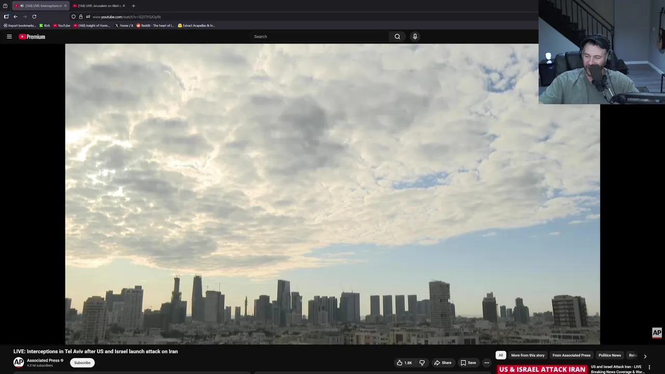Click the '4.31M subscribers' text
Viewport: 665px width, 374px height.
[40, 366]
